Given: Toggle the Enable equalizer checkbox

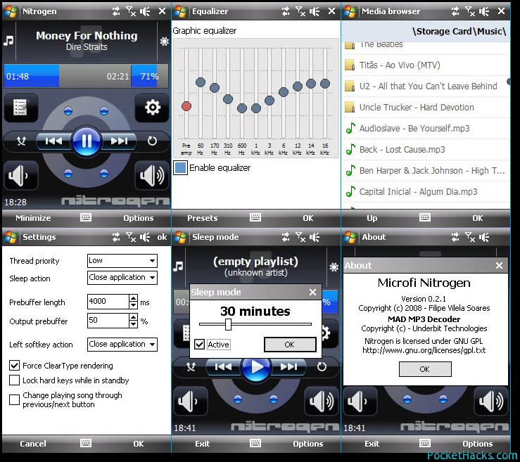Looking at the screenshot, I should pos(180,167).
